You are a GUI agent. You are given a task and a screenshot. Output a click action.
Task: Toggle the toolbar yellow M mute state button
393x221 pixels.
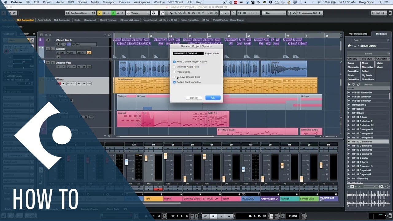99,13
